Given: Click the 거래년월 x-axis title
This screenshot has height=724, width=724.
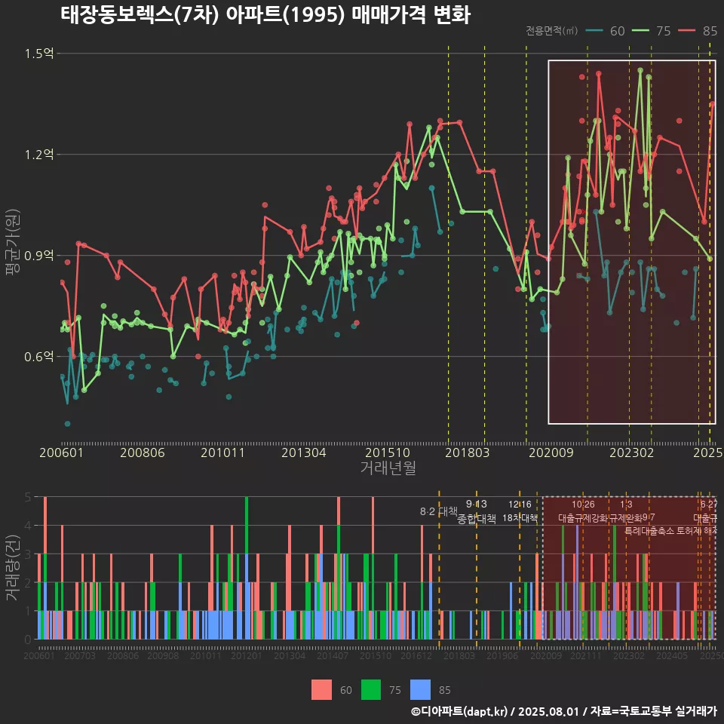Looking at the screenshot, I should point(388,468).
